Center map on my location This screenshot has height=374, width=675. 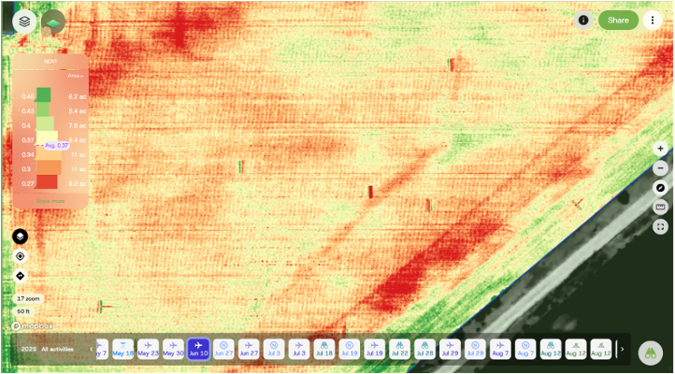coord(20,256)
